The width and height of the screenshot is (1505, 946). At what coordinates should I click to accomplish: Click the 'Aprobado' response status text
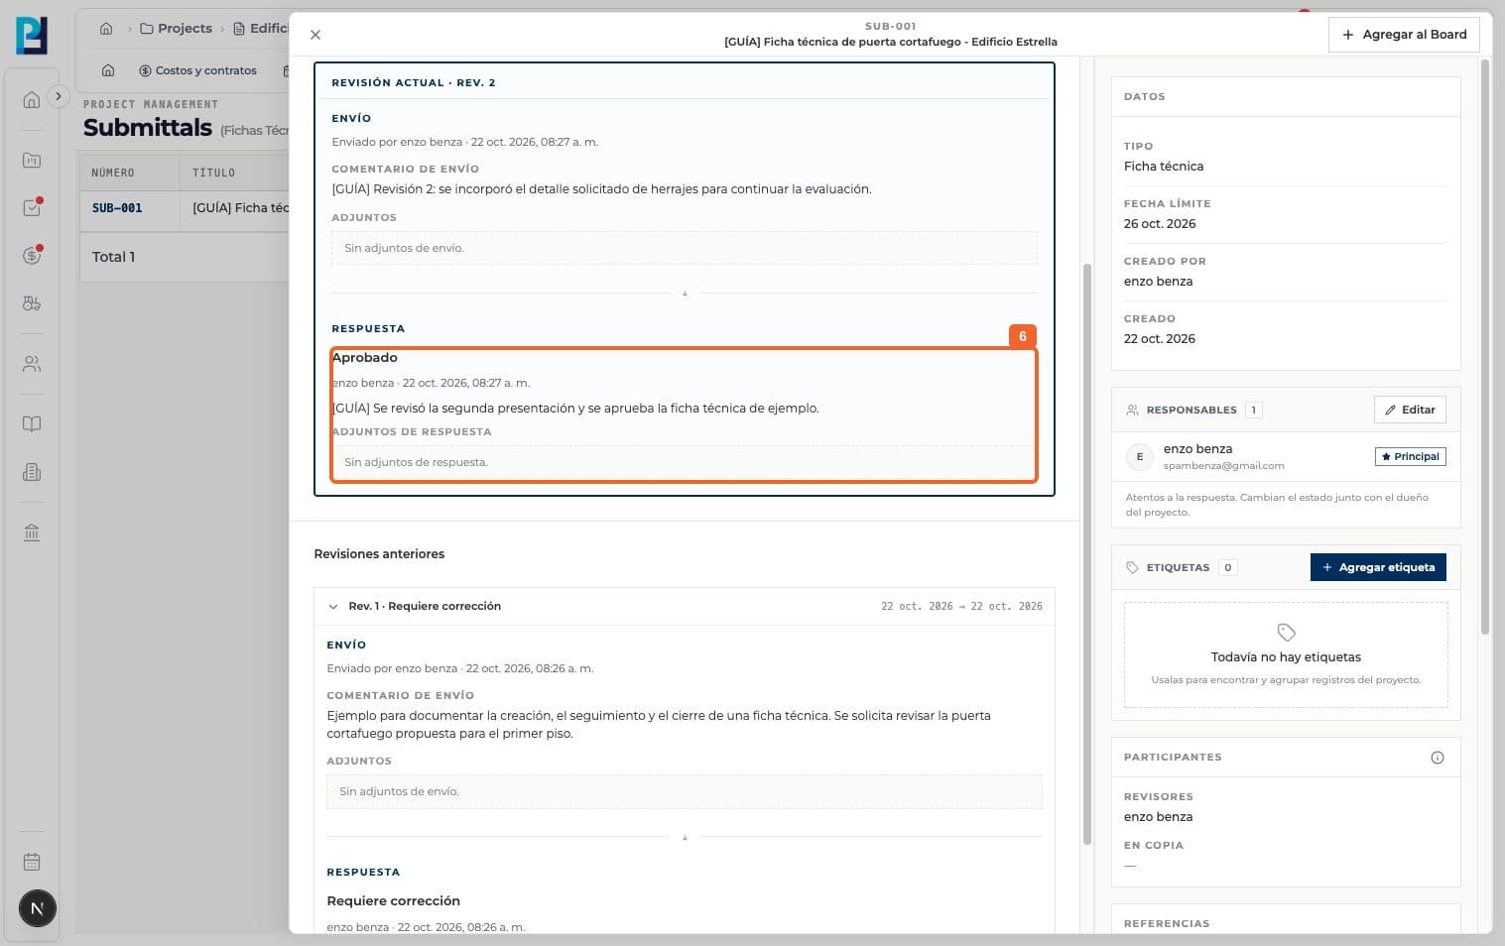[365, 358]
